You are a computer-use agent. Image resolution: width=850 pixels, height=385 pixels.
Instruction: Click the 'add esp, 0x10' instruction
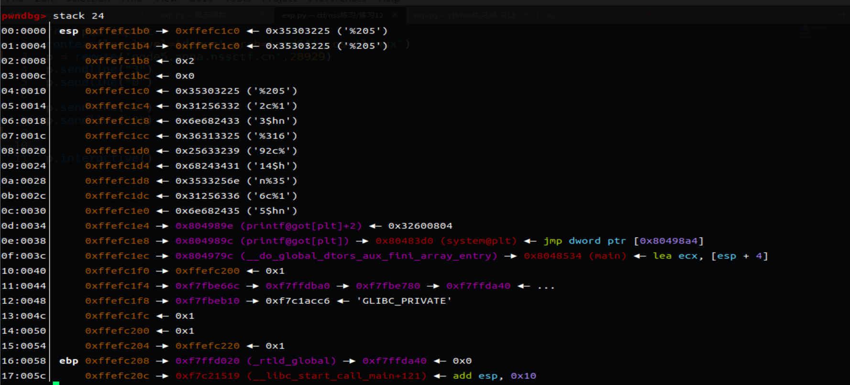coord(495,376)
